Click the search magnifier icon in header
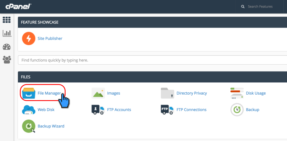This screenshot has height=141, width=287. point(243,6)
